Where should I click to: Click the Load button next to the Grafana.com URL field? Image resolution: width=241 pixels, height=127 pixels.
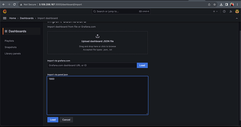click(x=142, y=65)
